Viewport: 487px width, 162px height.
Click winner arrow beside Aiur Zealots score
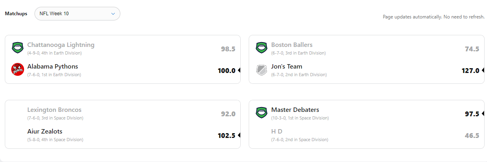[239, 136]
